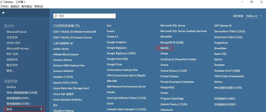The image size is (266, 112).
Task: Select the MySQL connector
Action: tap(165, 48)
